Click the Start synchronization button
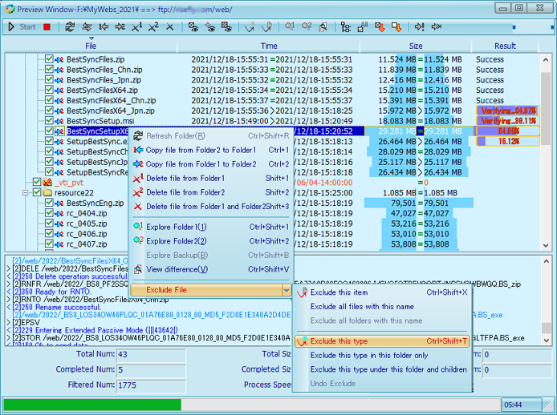 pyautogui.click(x=22, y=27)
